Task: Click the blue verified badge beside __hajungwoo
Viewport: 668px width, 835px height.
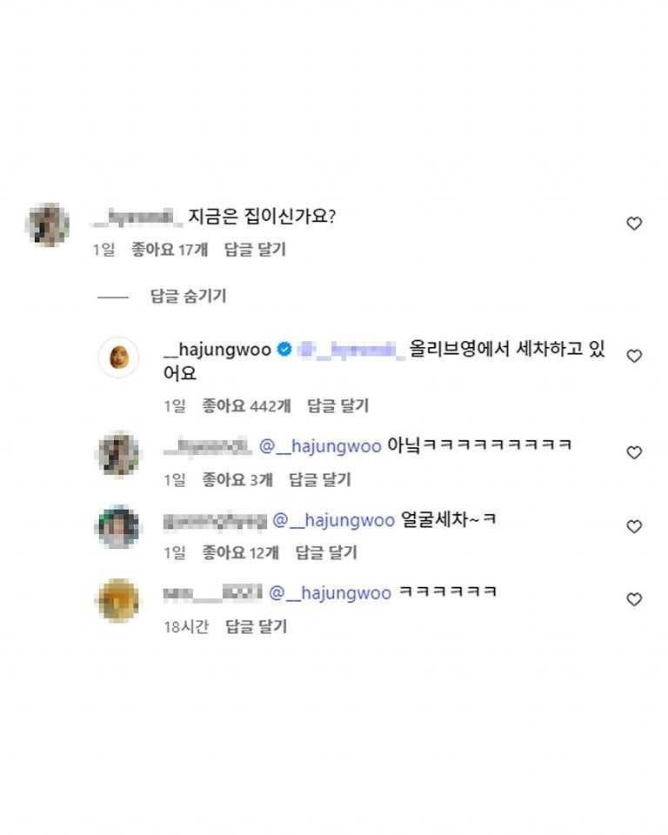Action: 284,350
